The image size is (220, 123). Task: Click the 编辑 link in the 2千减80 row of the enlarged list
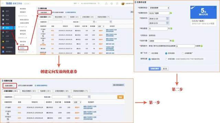click(85, 106)
